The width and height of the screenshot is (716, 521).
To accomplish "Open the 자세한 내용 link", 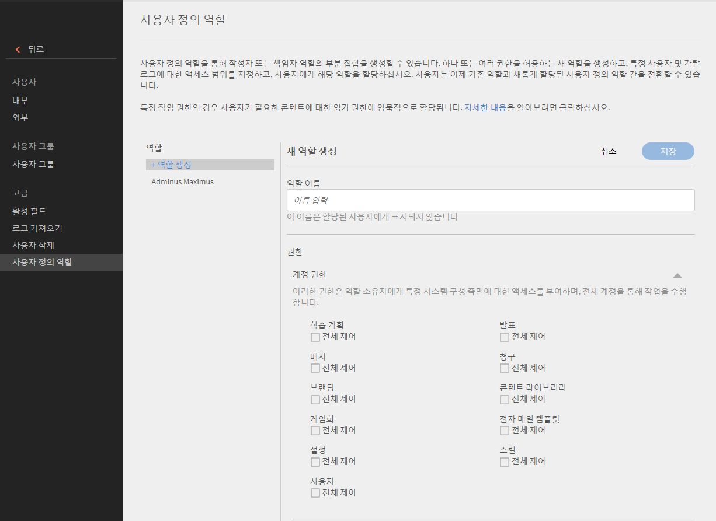I will pos(485,108).
